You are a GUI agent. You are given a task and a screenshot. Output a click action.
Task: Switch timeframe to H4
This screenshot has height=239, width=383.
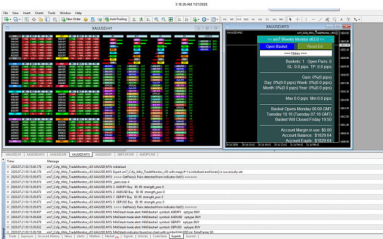click(x=260, y=20)
